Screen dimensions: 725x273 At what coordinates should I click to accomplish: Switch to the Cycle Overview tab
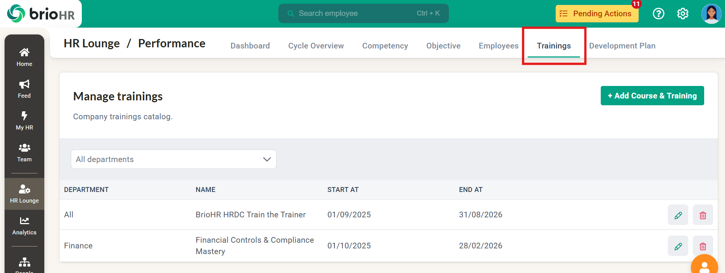coord(316,46)
